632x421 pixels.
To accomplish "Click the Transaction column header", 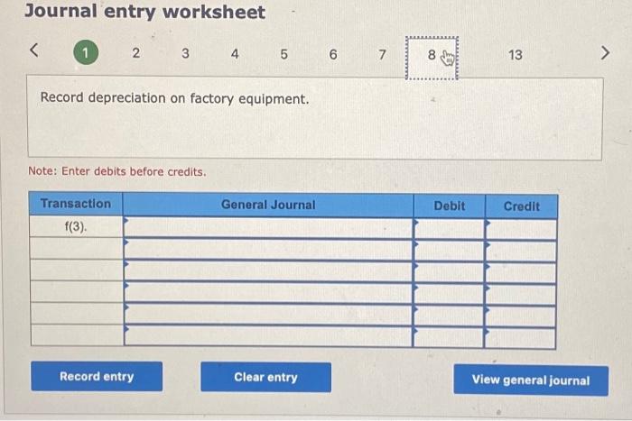I will [x=76, y=204].
